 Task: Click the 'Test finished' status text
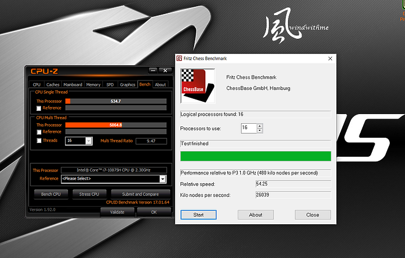[x=195, y=143]
